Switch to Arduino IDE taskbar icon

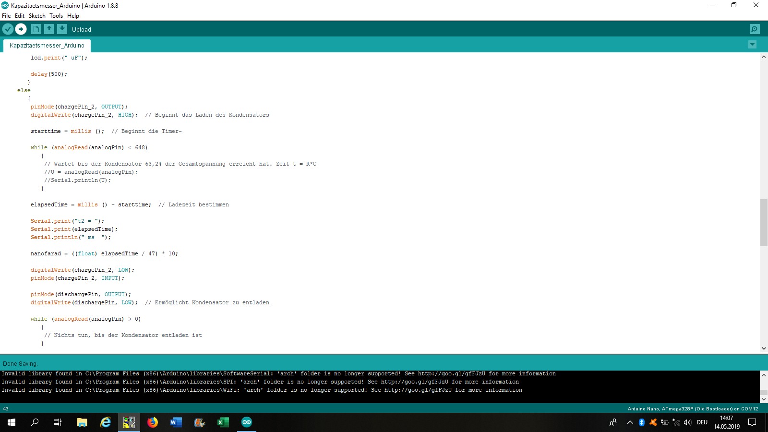pyautogui.click(x=247, y=422)
